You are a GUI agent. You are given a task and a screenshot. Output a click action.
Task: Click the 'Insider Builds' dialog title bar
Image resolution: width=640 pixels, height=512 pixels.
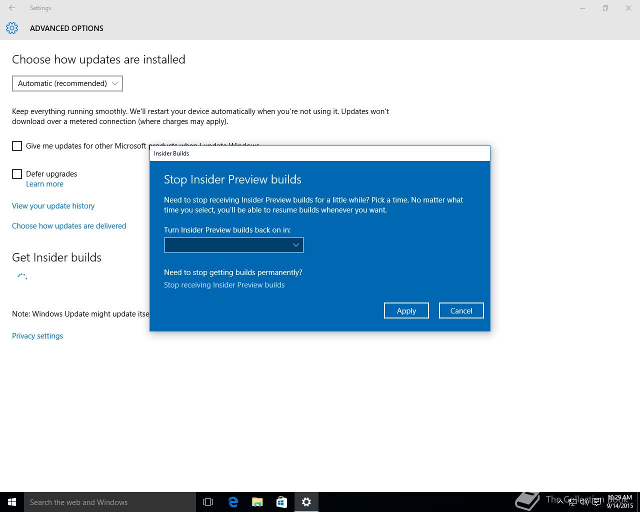pyautogui.click(x=320, y=153)
